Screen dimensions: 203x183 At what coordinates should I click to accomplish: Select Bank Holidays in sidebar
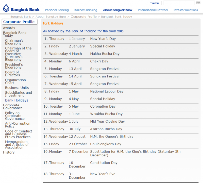16,100
